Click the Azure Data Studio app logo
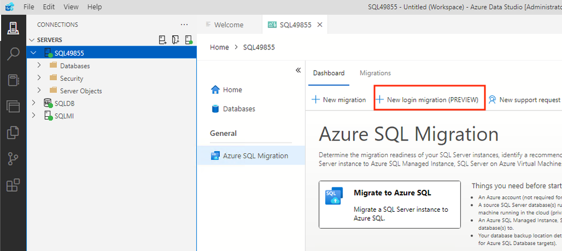 click(x=10, y=7)
